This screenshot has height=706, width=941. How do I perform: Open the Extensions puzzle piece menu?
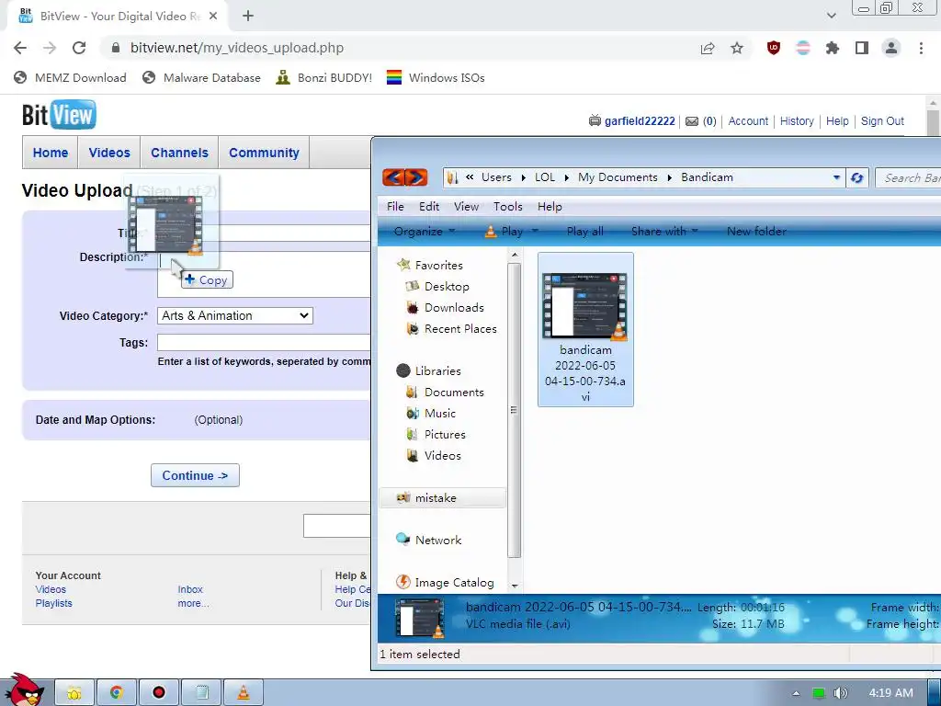click(833, 48)
